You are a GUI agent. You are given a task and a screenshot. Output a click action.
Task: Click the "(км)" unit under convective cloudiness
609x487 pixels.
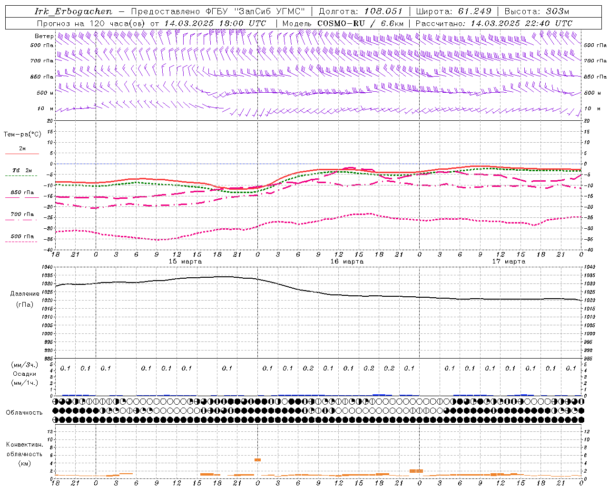tap(24, 463)
